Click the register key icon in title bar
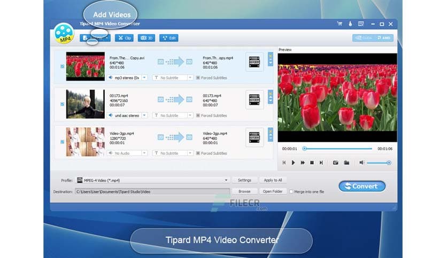Screen dimensions: 447x258 tap(350, 24)
